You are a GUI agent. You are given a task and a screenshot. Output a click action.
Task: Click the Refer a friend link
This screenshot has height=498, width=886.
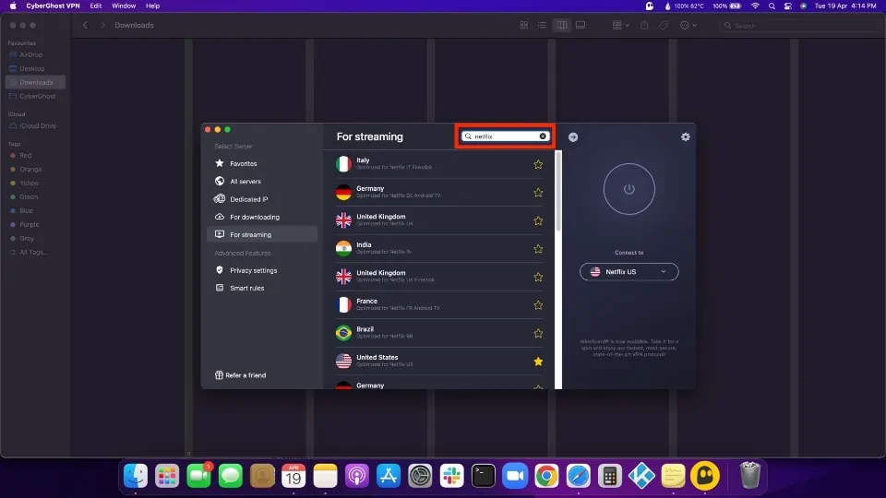tap(240, 375)
